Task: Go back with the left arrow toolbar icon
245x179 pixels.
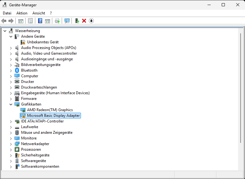Action: pyautogui.click(x=4, y=21)
